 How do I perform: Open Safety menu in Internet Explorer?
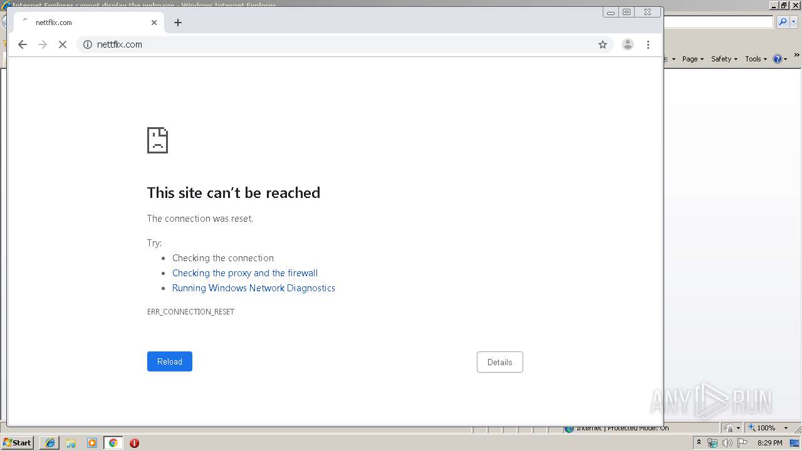[724, 59]
